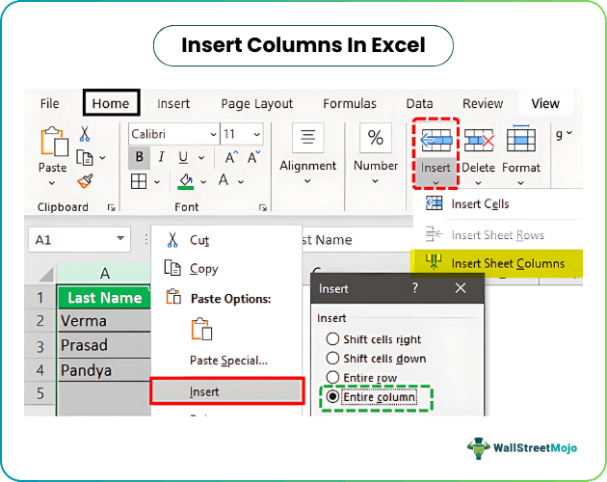Select Entire column option

click(332, 397)
